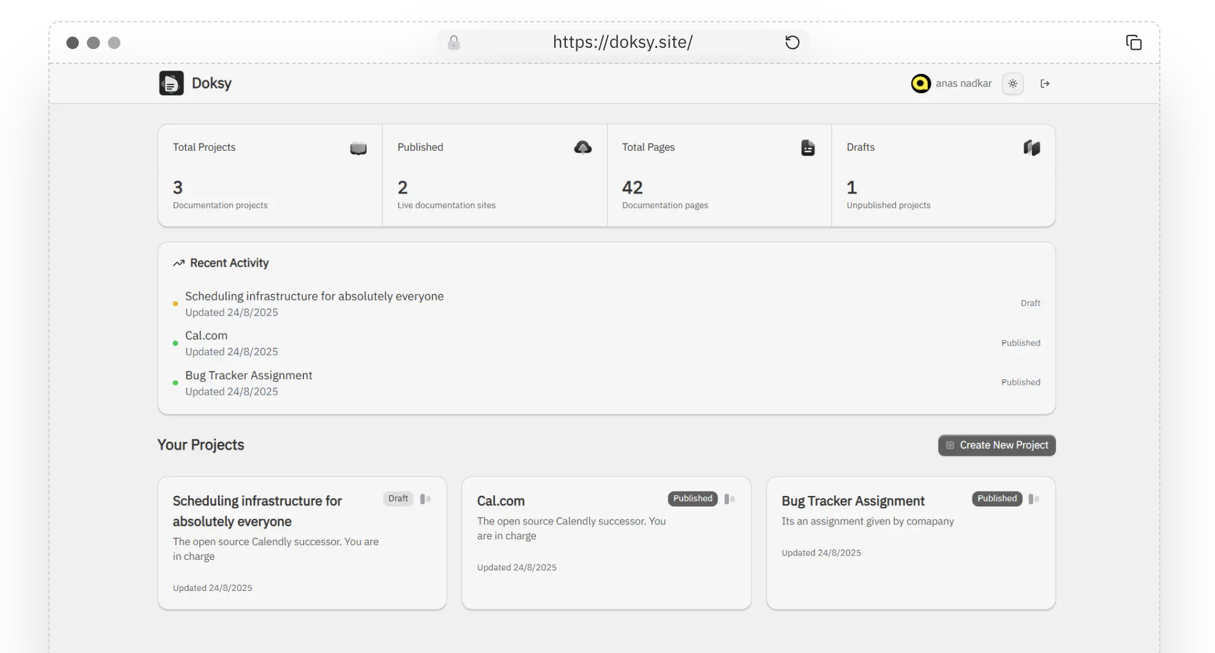
Task: Click Draft badge on Scheduling infrastructure card
Action: [398, 498]
